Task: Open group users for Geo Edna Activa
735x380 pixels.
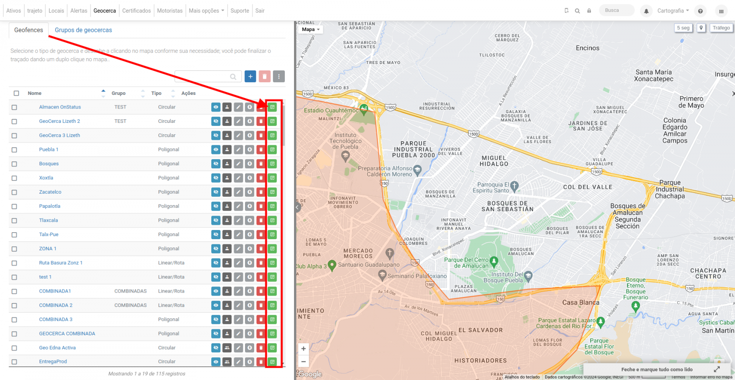Action: 227,348
